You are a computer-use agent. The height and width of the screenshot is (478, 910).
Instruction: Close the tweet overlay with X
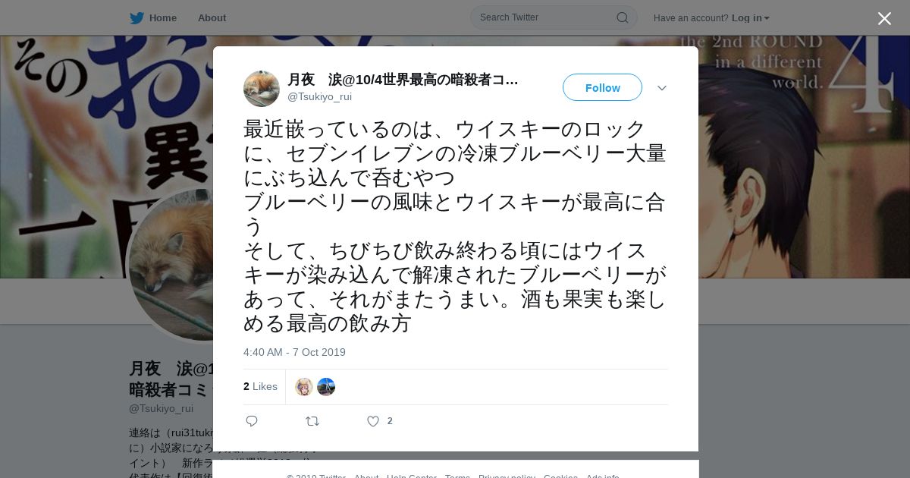[884, 18]
